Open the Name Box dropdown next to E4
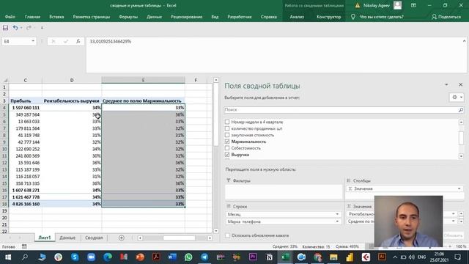This screenshot has height=264, width=469. tap(33, 41)
